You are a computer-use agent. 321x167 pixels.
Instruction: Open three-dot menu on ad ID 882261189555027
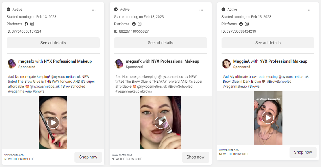click(x=201, y=10)
